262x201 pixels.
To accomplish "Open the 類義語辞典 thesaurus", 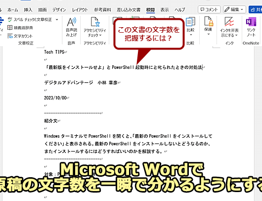I will pyautogui.click(x=20, y=28).
